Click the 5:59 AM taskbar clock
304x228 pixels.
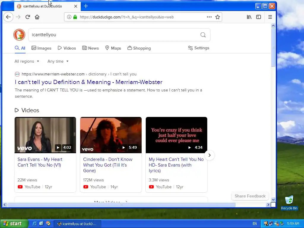pos(293,224)
